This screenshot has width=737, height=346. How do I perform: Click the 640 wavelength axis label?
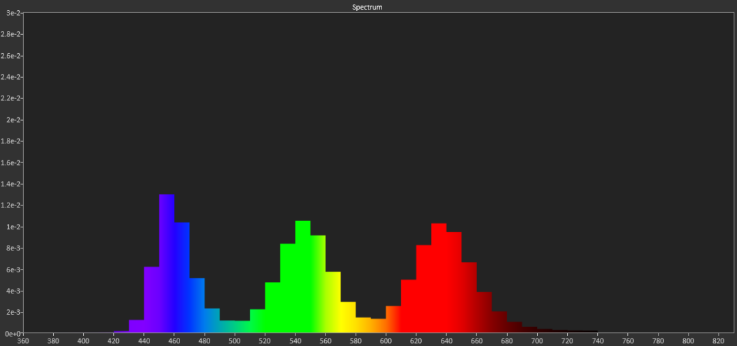pyautogui.click(x=446, y=341)
